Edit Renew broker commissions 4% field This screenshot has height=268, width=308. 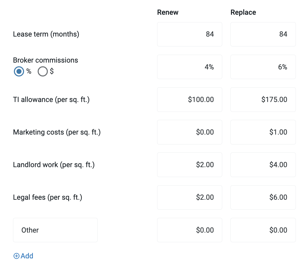click(189, 67)
